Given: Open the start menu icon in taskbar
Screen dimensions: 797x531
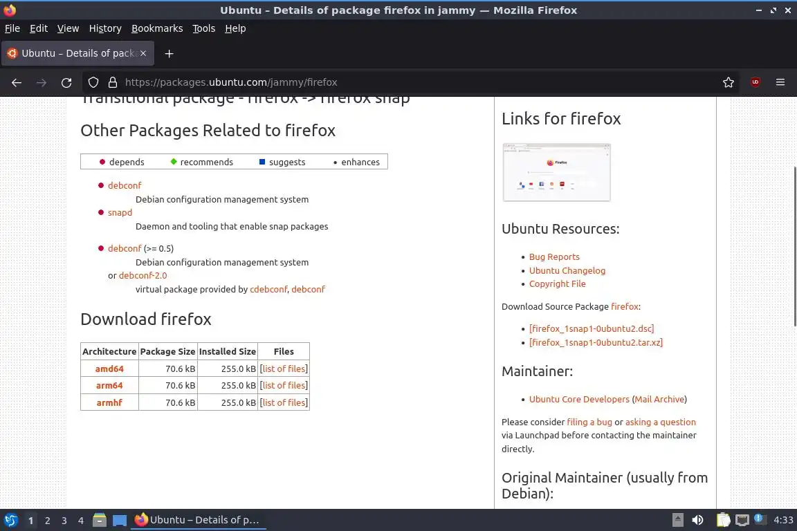Looking at the screenshot, I should [x=10, y=521].
